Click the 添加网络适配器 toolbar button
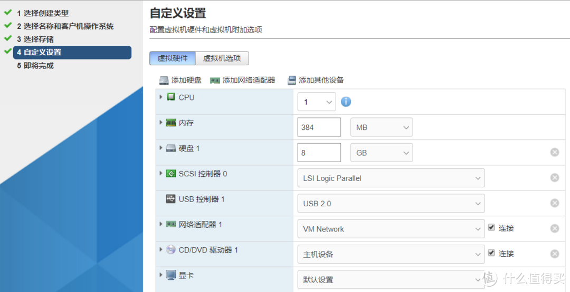Image resolution: width=570 pixels, height=292 pixels. point(242,80)
